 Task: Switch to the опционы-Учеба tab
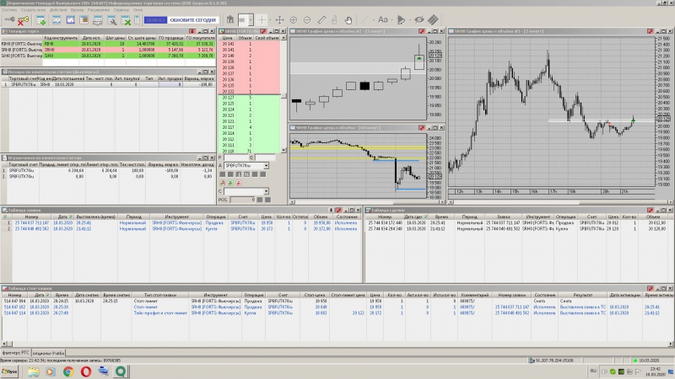click(x=48, y=353)
